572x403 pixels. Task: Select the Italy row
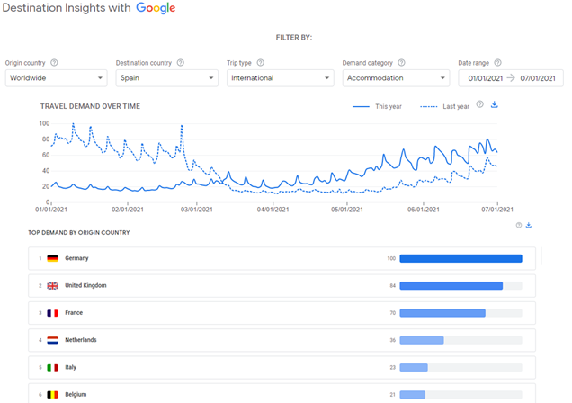coord(282,367)
